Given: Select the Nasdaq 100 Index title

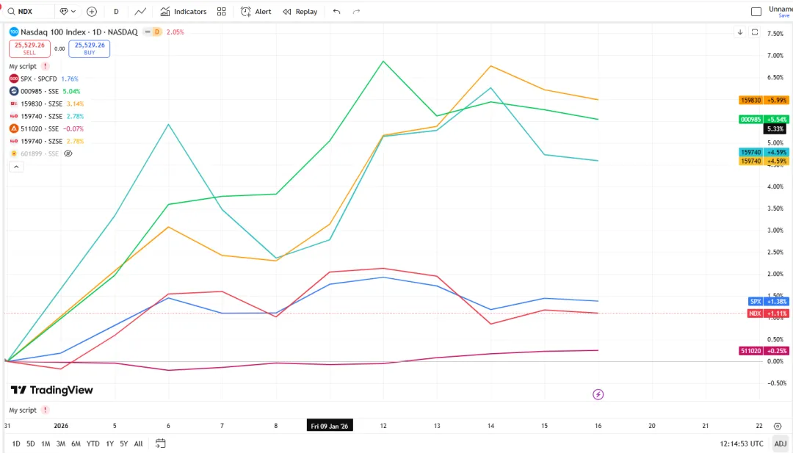Looking at the screenshot, I should pos(79,32).
